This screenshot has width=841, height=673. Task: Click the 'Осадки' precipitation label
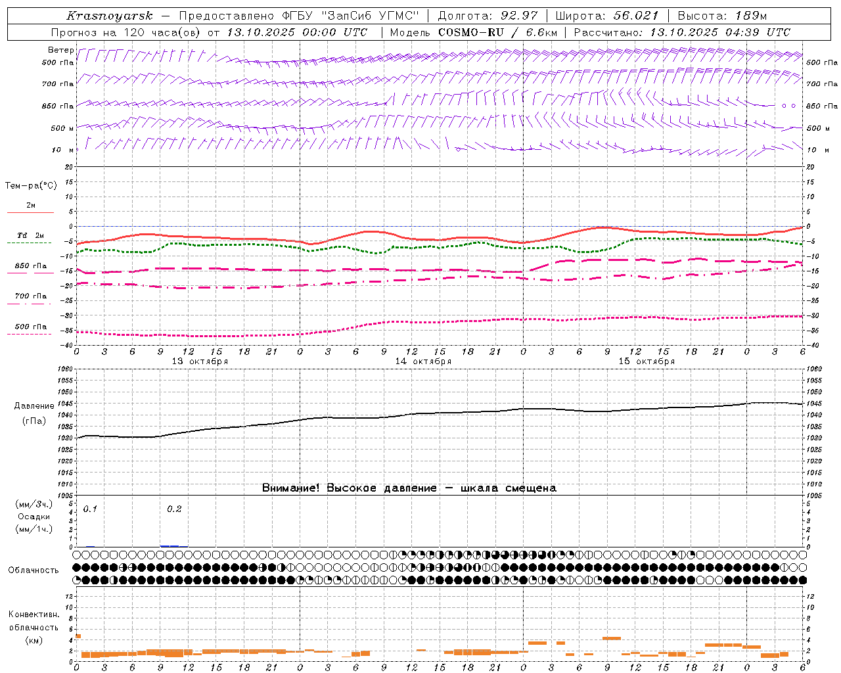pyautogui.click(x=34, y=517)
